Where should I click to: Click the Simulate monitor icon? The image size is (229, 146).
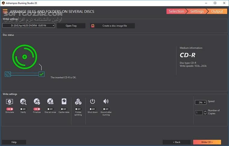[x=10, y=102]
